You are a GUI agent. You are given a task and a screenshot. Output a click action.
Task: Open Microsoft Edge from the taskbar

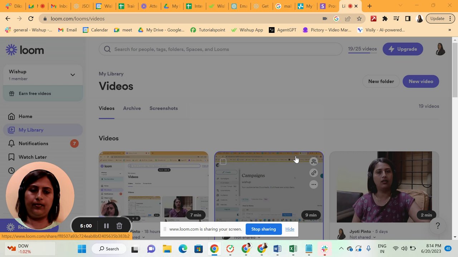point(183,249)
